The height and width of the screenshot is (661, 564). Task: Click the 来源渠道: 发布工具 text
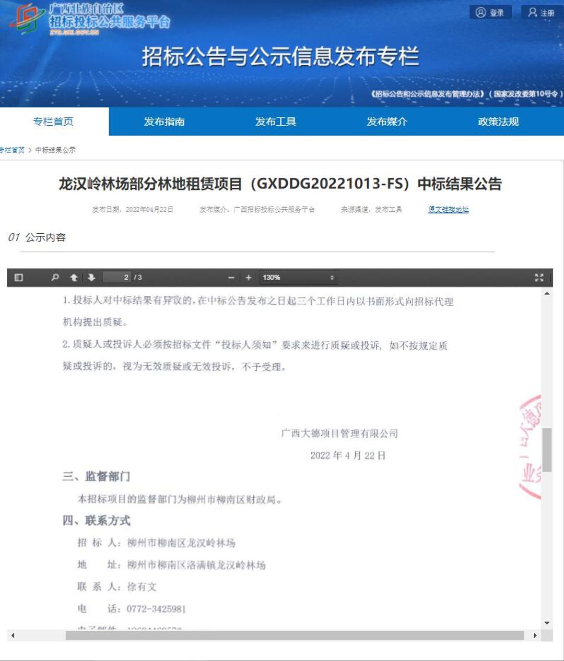click(371, 210)
